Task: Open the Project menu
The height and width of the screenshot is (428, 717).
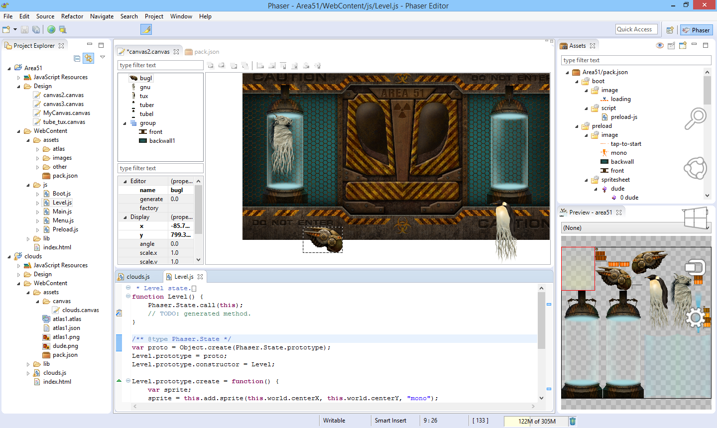Action: (x=154, y=16)
